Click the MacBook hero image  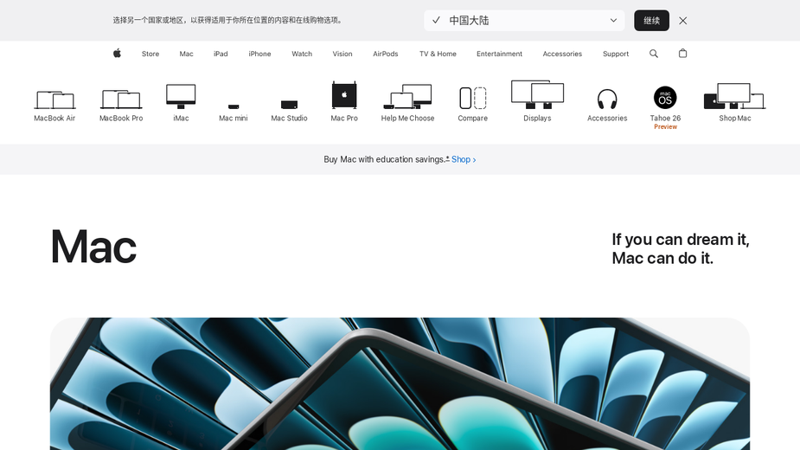(x=400, y=383)
